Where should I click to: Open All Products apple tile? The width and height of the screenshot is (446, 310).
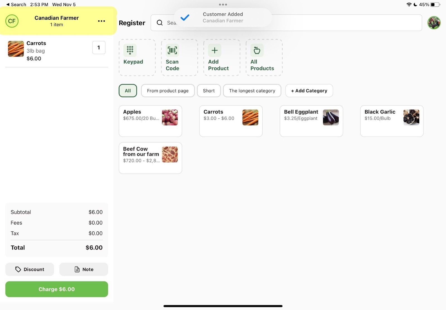pos(264,57)
